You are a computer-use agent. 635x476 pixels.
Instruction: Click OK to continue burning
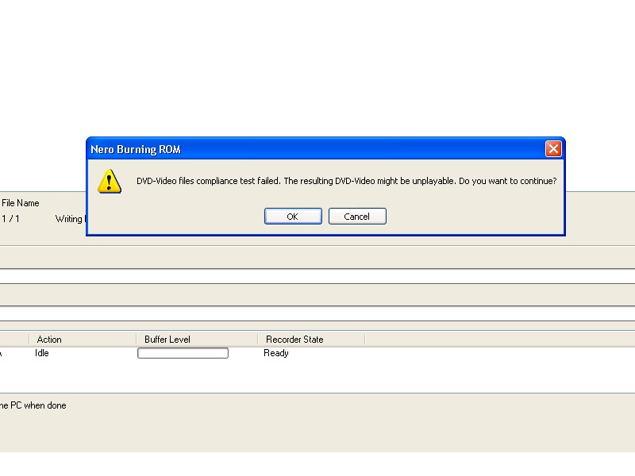tap(293, 216)
